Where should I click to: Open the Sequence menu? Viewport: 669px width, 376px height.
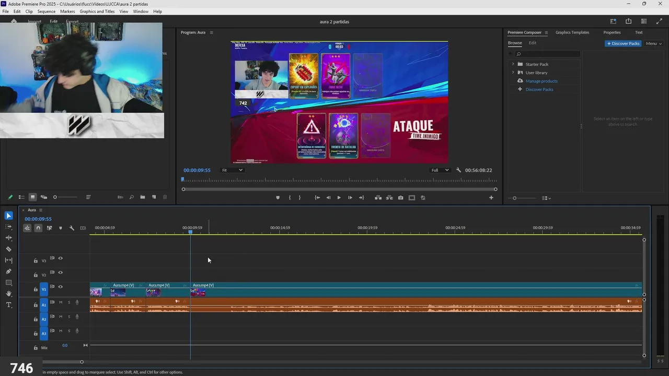(46, 11)
